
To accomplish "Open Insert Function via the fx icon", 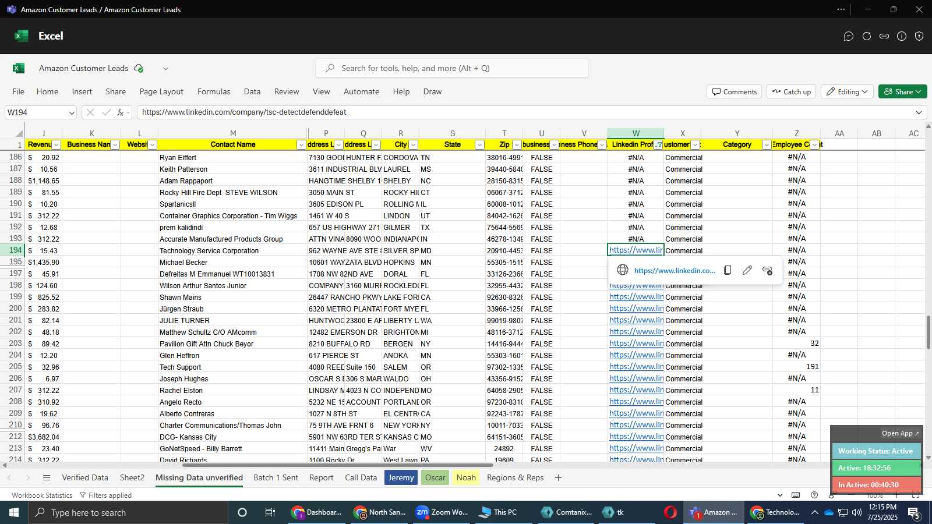I will 121,112.
